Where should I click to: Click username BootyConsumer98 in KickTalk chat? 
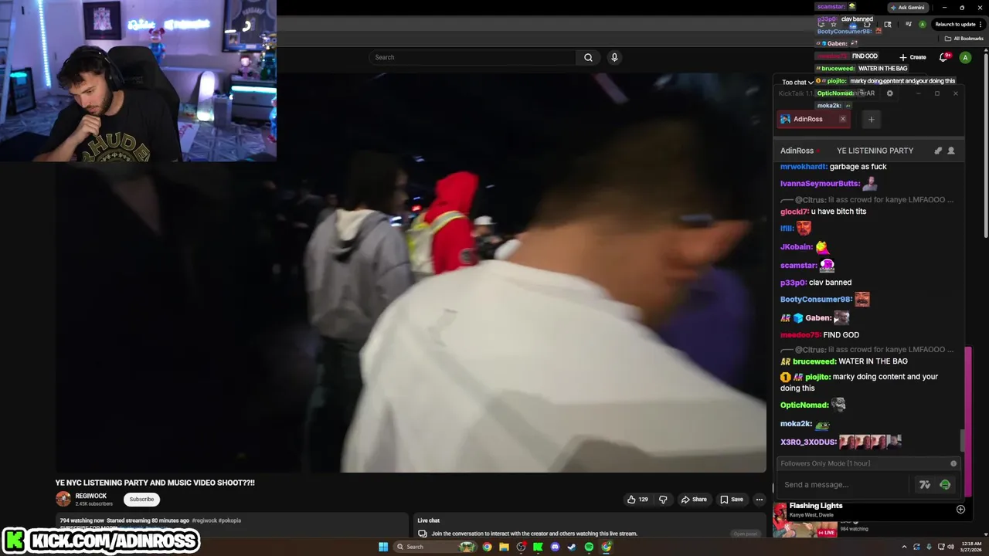tap(816, 300)
